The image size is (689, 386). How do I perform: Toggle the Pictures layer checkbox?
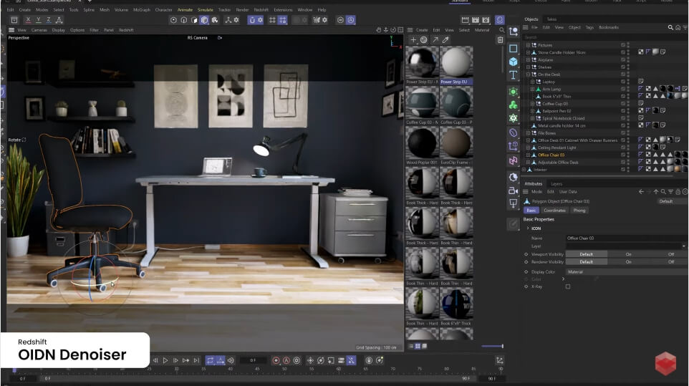click(622, 45)
